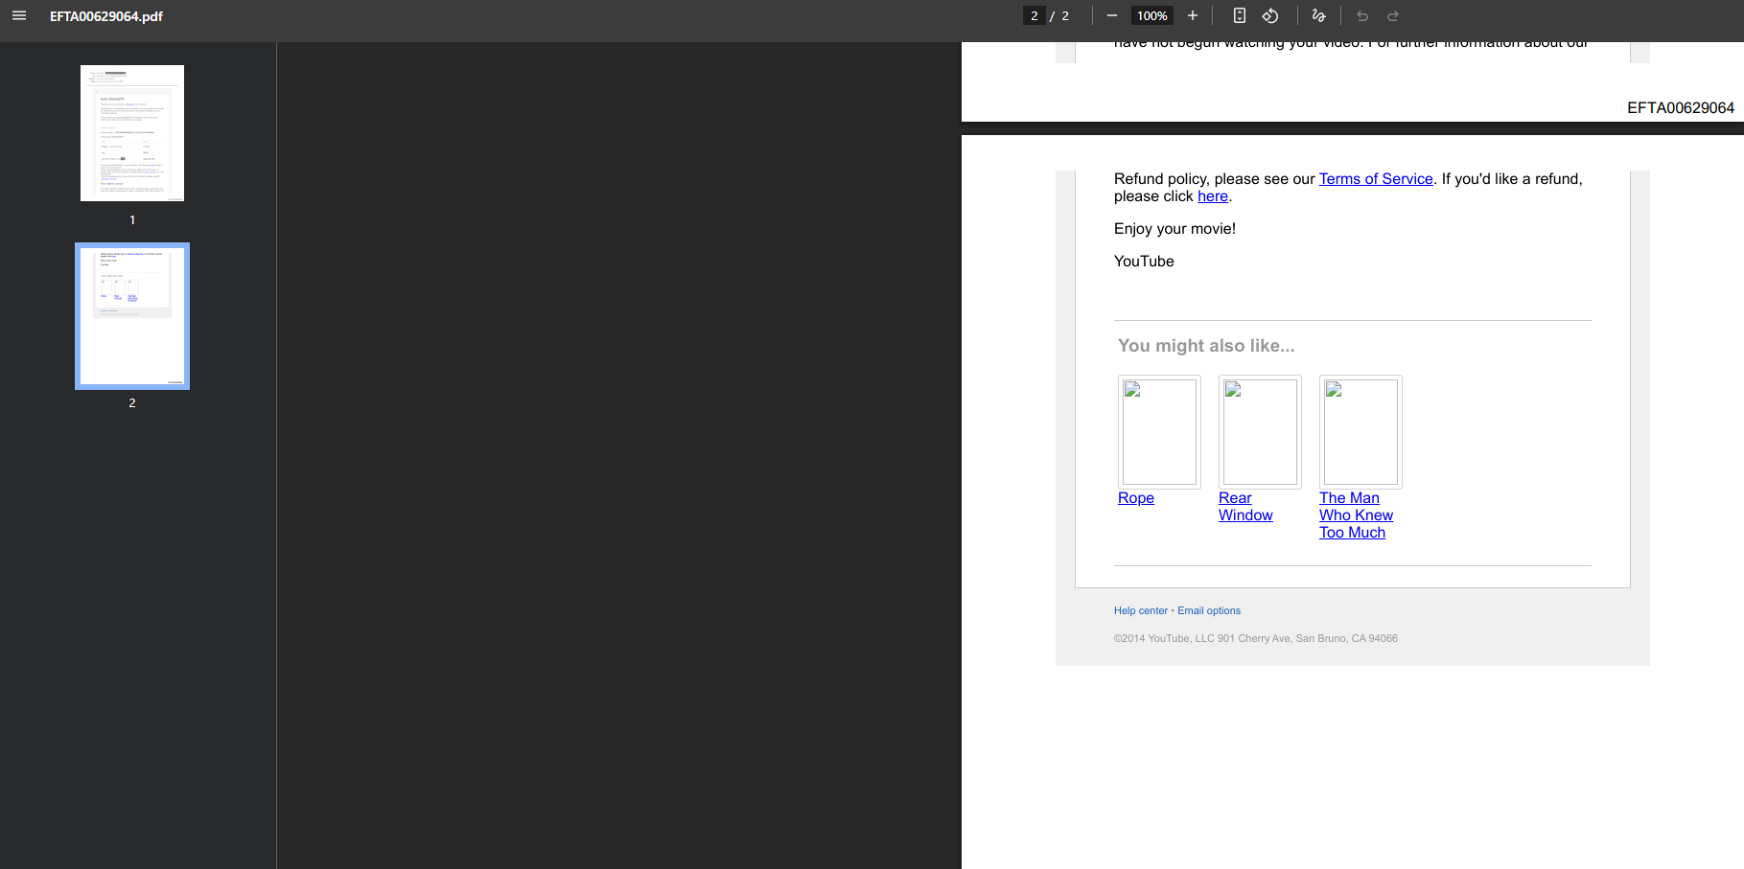The width and height of the screenshot is (1744, 869).
Task: Edit the 100% zoom level field
Action: (1152, 15)
